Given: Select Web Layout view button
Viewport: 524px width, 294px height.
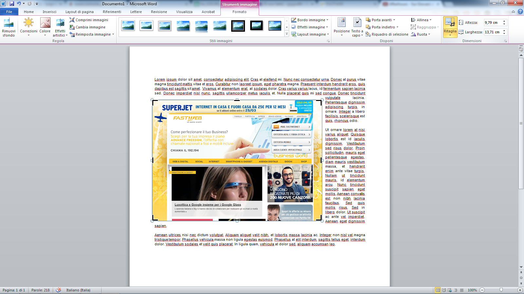Looking at the screenshot, I should 450,290.
